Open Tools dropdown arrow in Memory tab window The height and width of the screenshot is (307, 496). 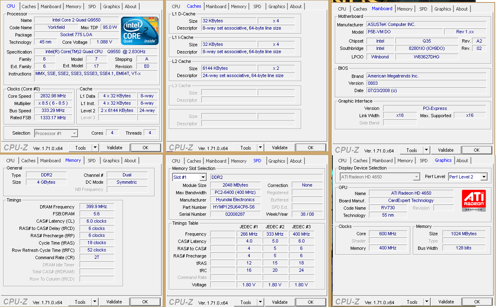[95, 302]
